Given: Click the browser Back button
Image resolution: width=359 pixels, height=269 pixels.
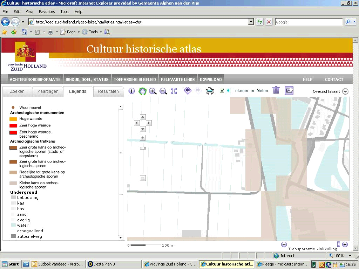Looking at the screenshot, I should pyautogui.click(x=6, y=22).
